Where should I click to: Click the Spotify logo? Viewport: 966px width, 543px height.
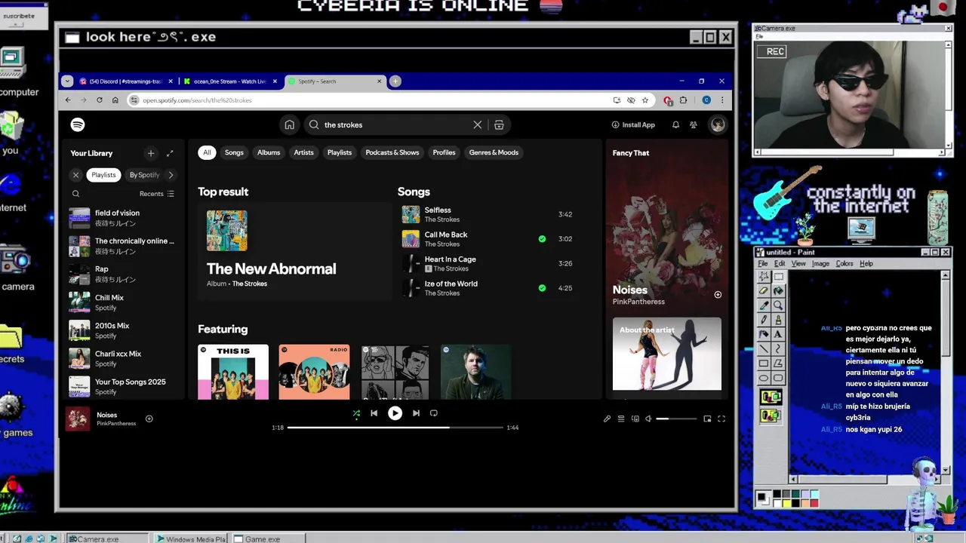pyautogui.click(x=78, y=124)
